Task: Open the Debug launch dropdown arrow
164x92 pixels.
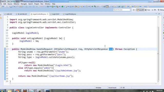Action: [50, 7]
